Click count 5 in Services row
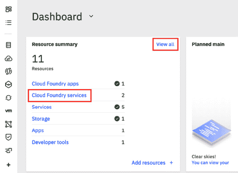This screenshot has height=173, width=238. [x=123, y=107]
